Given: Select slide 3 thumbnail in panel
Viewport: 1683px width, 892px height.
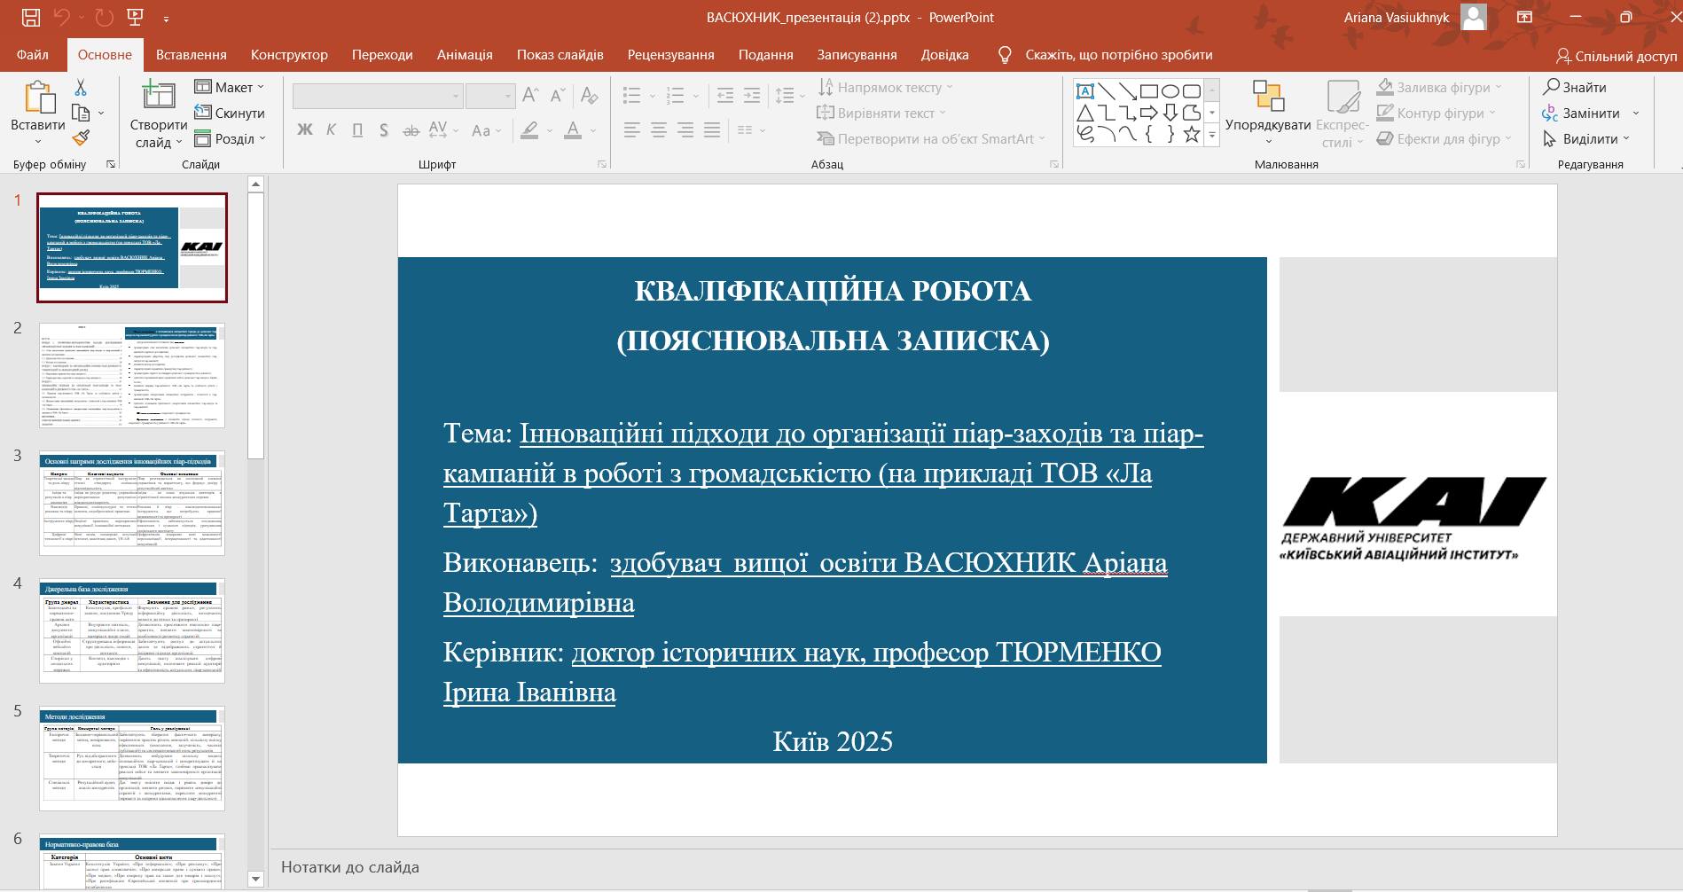Looking at the screenshot, I should (x=132, y=503).
